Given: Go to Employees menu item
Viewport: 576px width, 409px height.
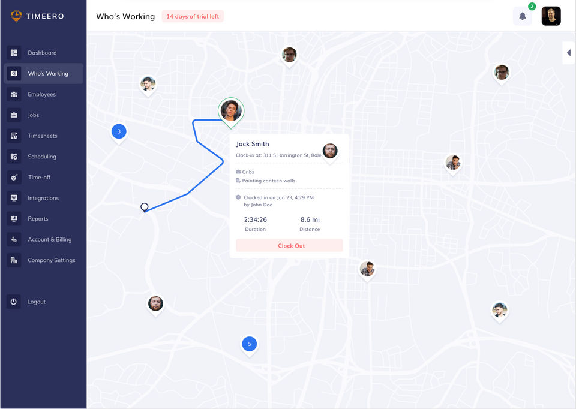Looking at the screenshot, I should 43,94.
